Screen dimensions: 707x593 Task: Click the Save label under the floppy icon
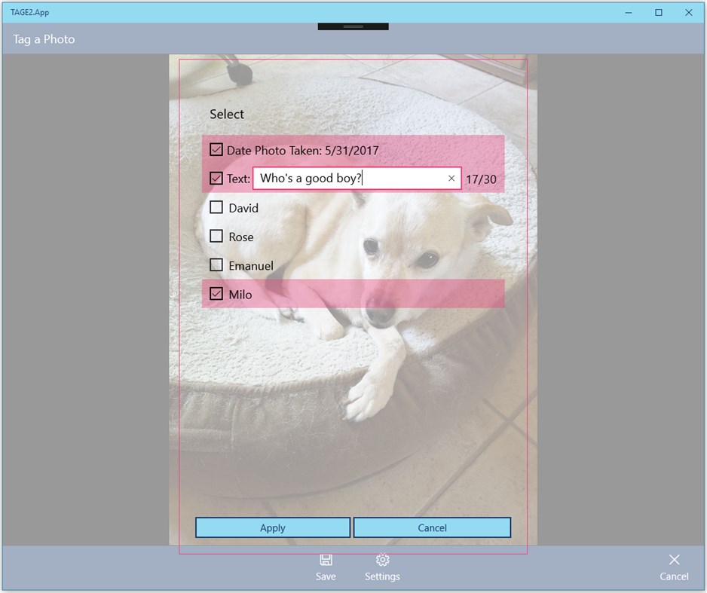click(x=325, y=576)
